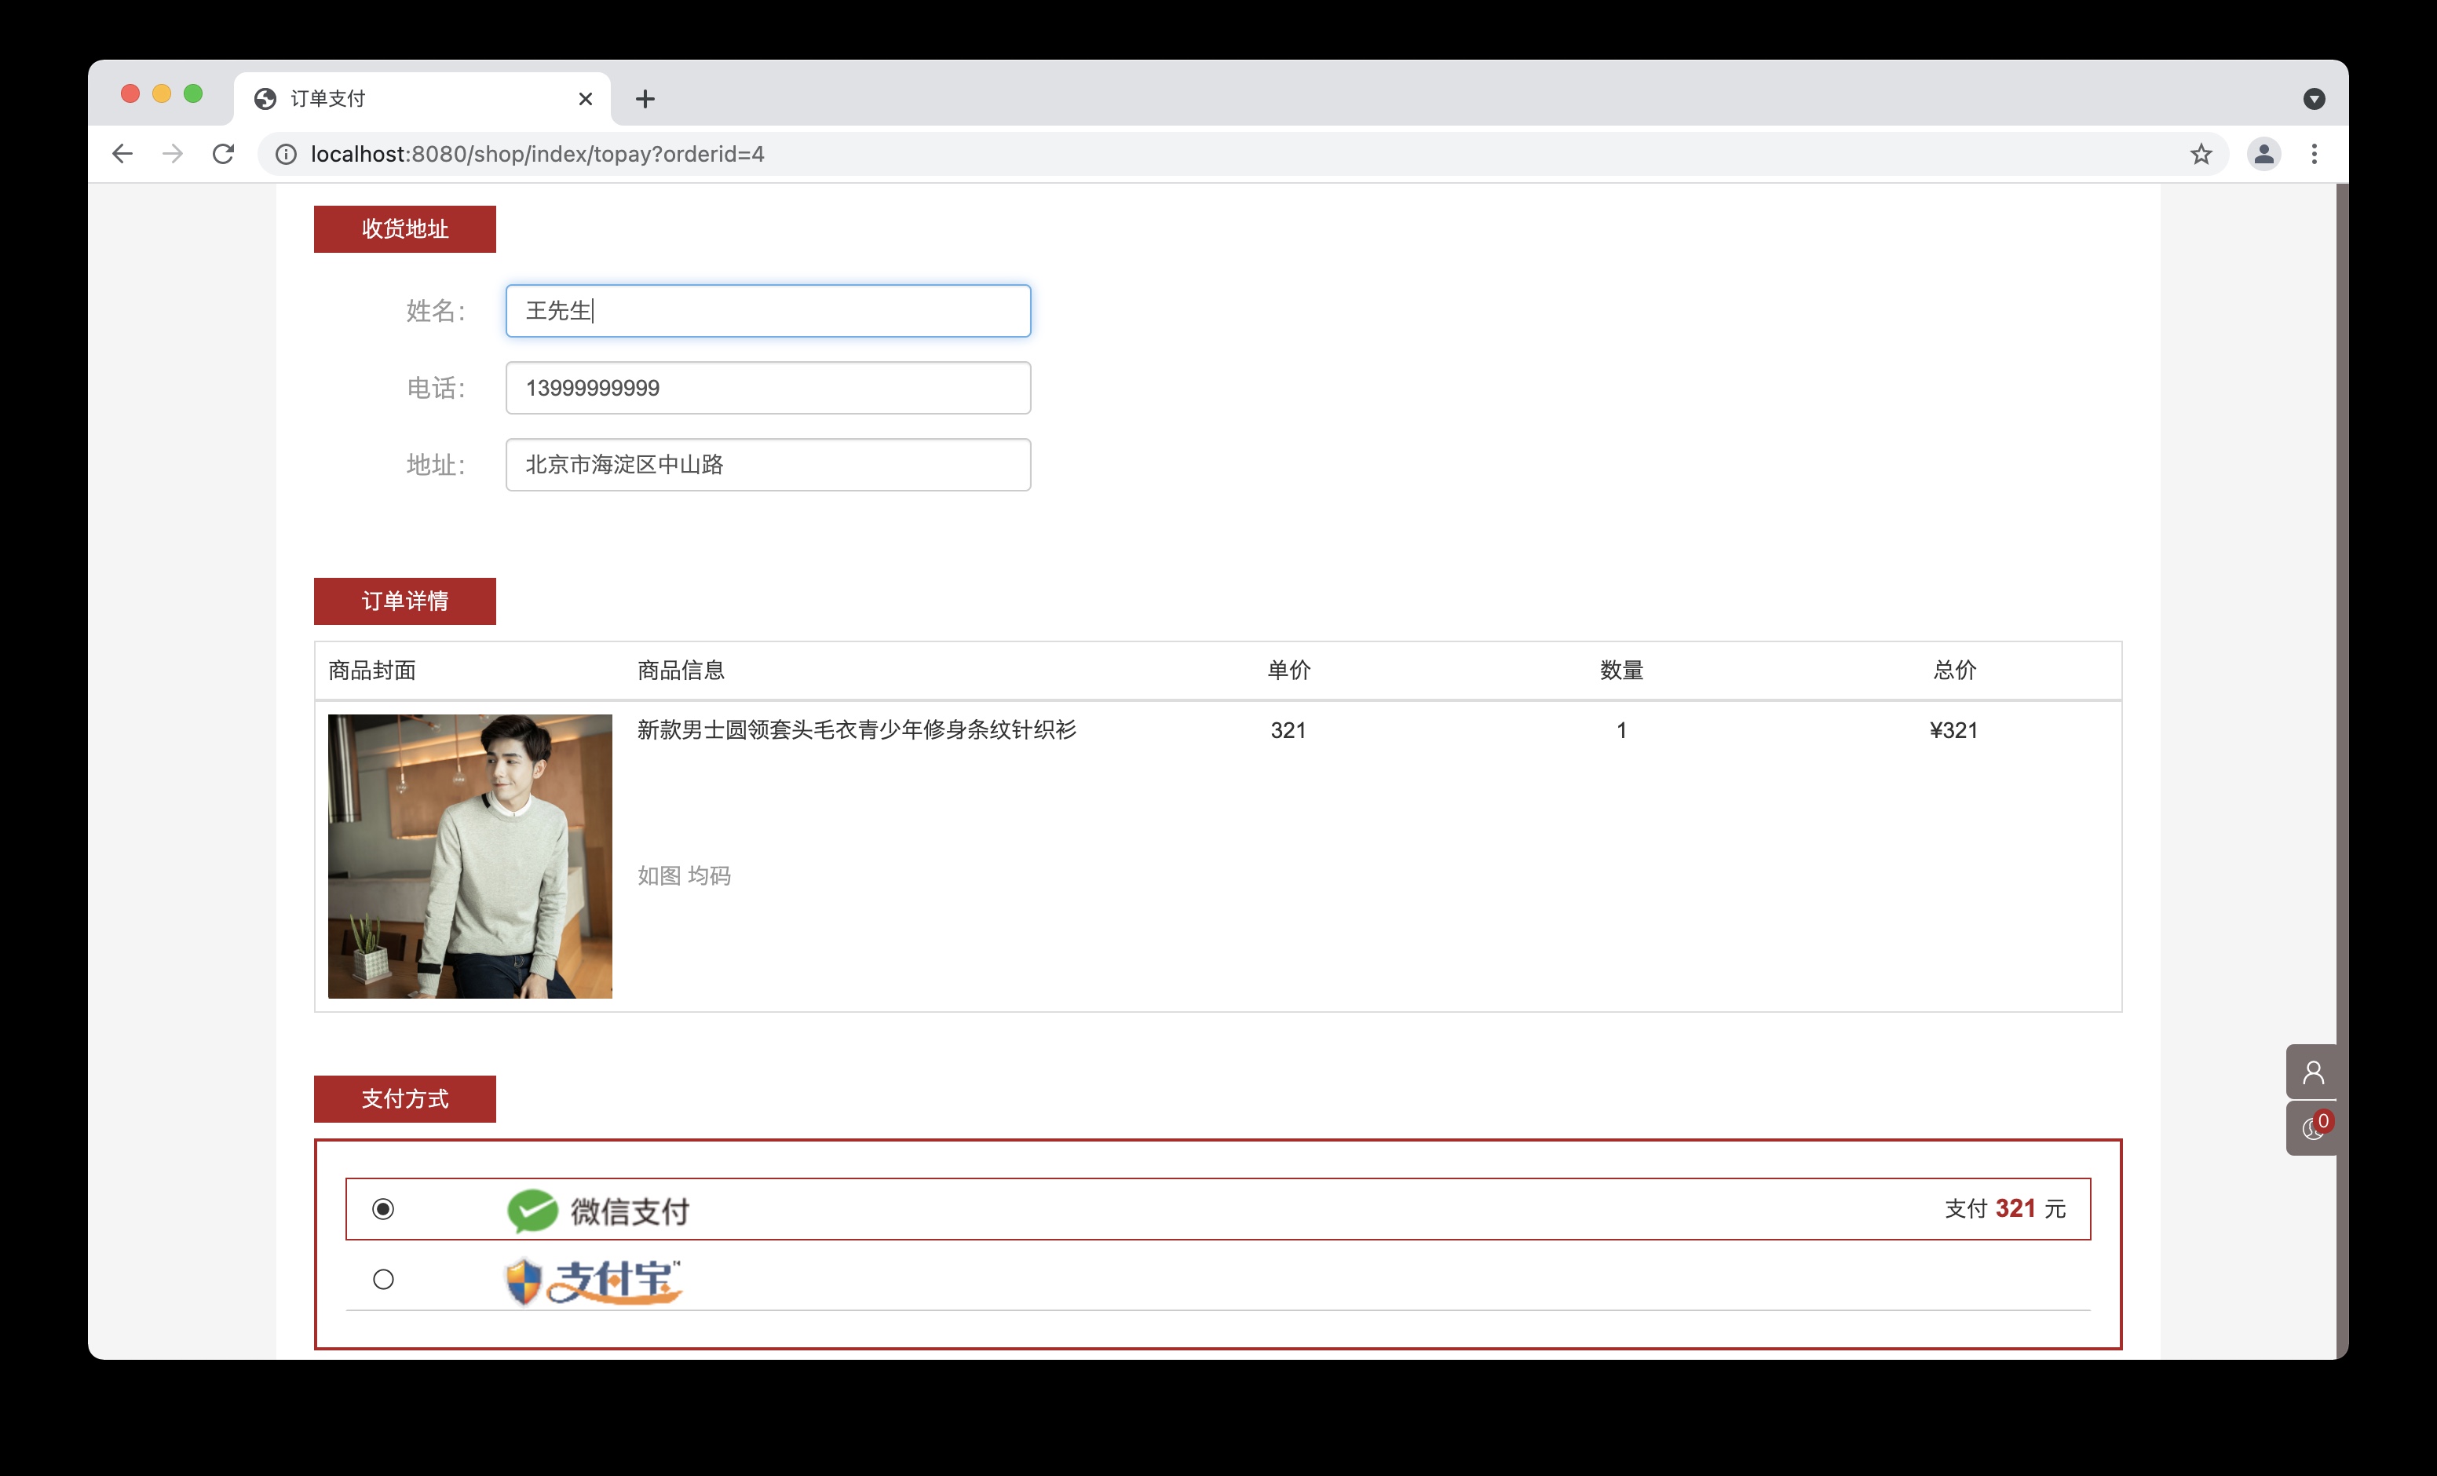Click the address bar URL
The image size is (2437, 1476).
537,155
